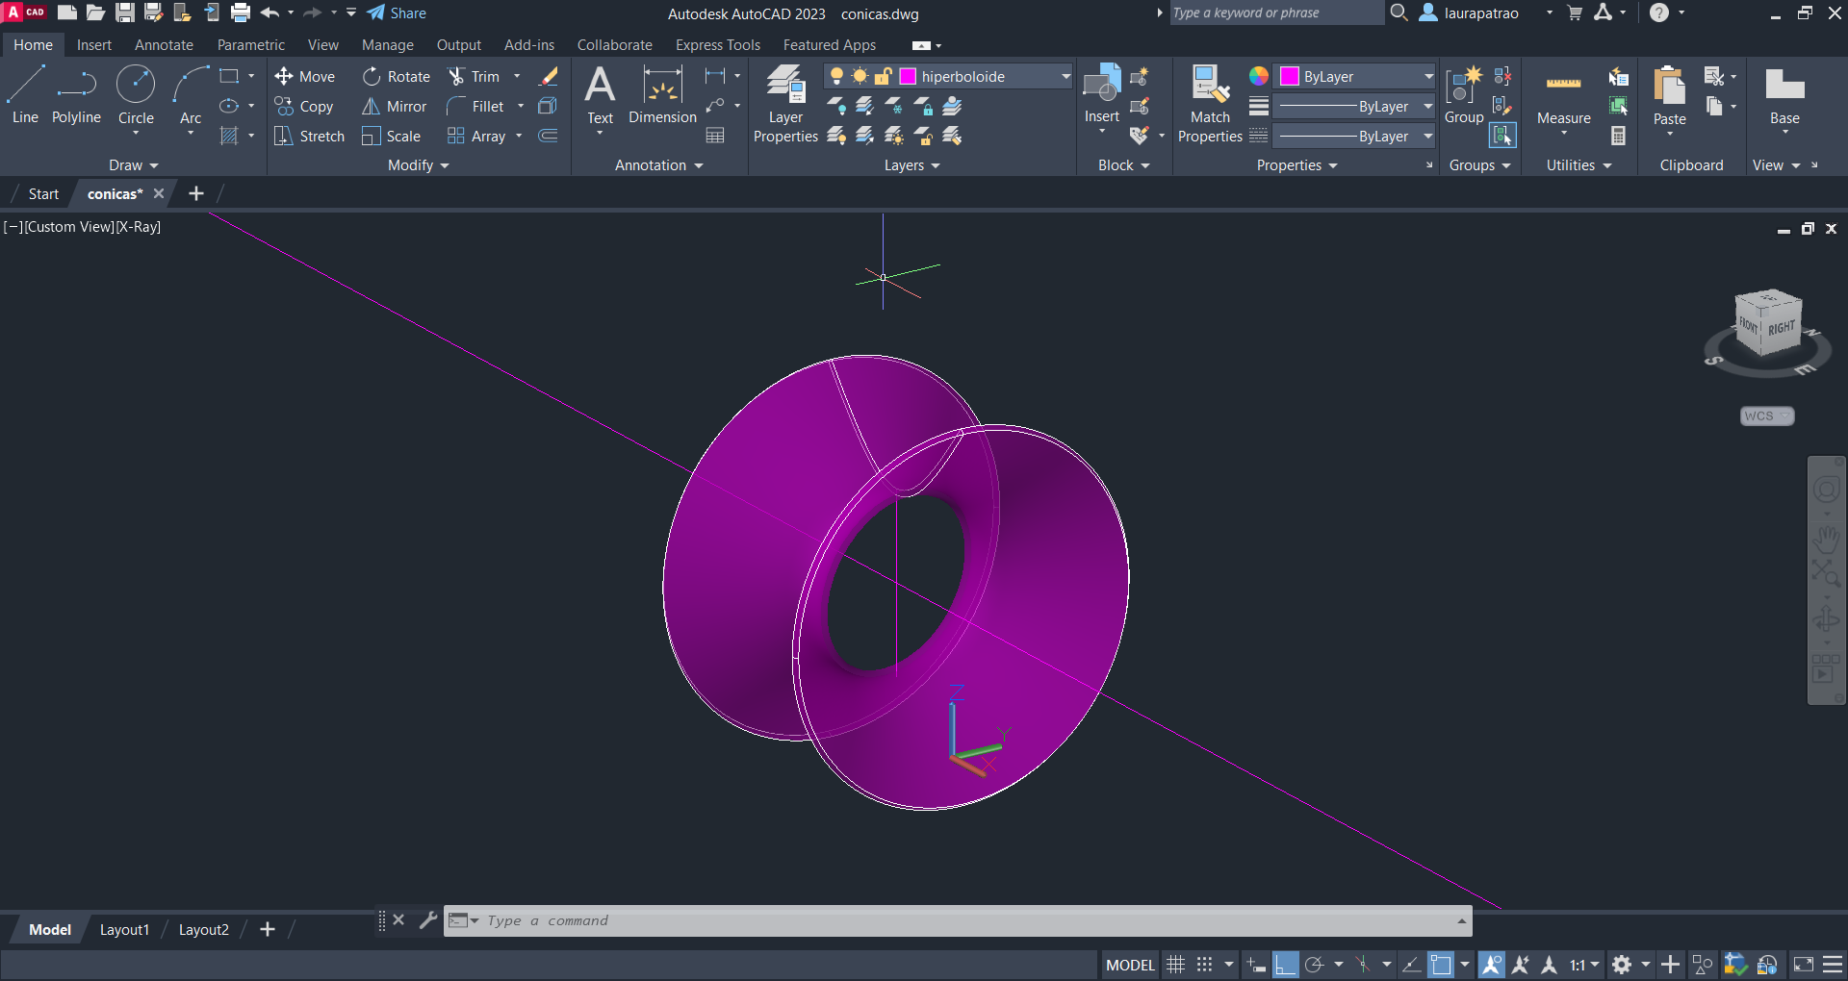Switch to Layout1 tab
The image size is (1848, 981).
(x=124, y=930)
